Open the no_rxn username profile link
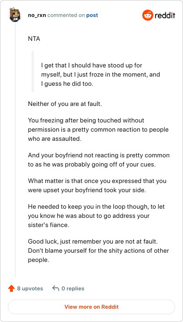The width and height of the screenshot is (183, 322). click(x=37, y=15)
